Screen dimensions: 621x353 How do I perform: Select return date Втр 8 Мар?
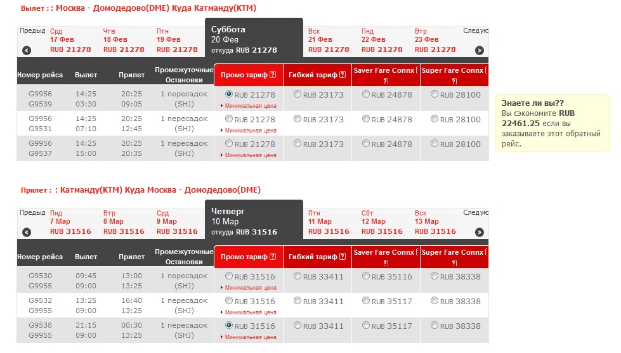tap(123, 222)
